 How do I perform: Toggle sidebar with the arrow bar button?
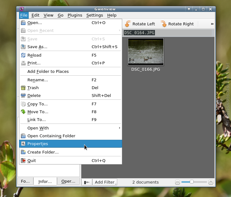click(87, 182)
